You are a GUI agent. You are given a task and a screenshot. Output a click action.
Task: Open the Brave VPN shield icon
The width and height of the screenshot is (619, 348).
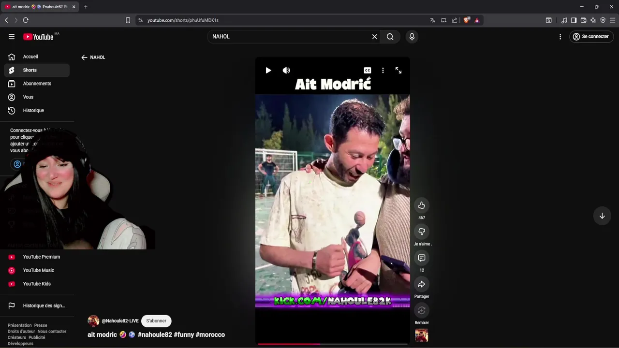[603, 20]
